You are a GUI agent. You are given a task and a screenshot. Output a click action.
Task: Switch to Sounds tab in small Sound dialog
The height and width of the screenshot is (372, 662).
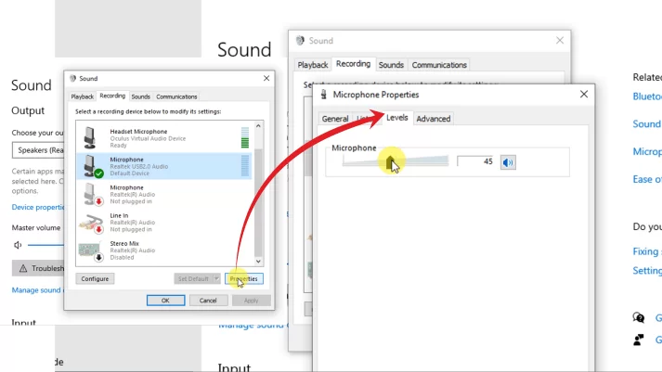pos(140,96)
